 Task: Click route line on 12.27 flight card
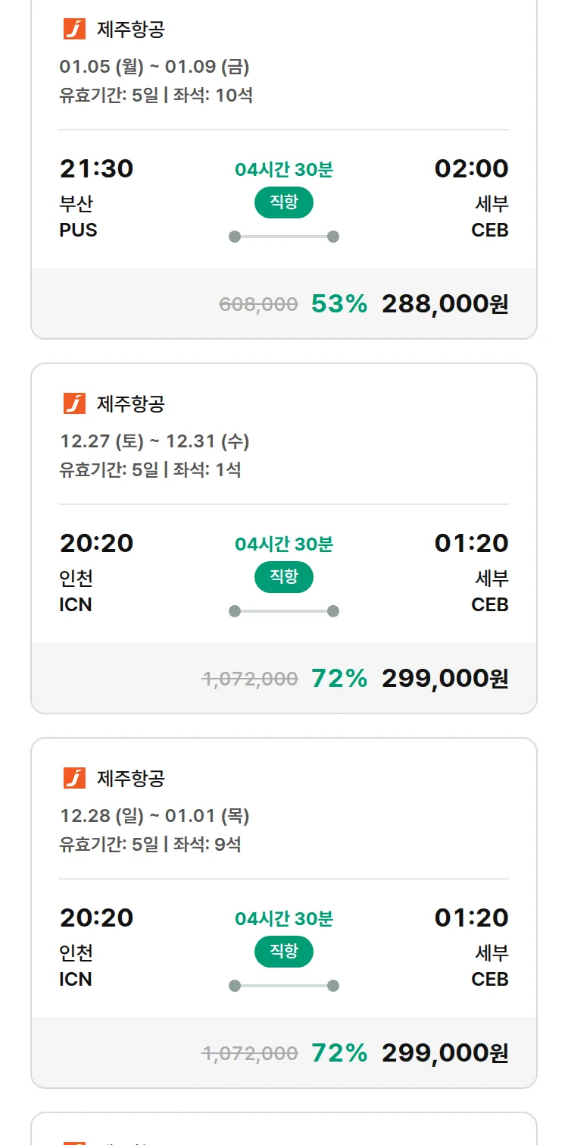(284, 611)
